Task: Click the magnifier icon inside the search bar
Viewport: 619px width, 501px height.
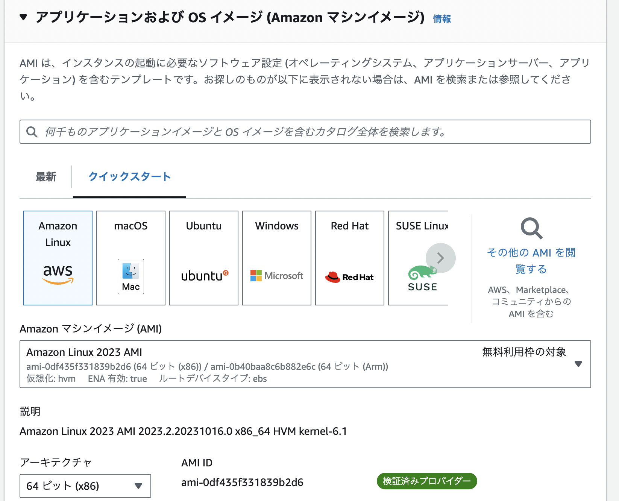Action: [32, 132]
